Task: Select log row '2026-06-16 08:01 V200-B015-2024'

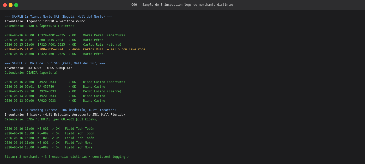Action: (54, 40)
